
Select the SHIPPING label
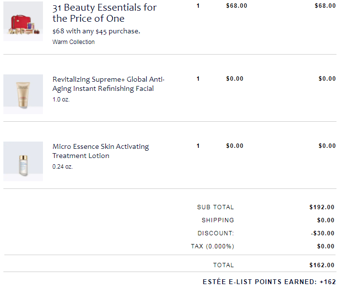(218, 220)
